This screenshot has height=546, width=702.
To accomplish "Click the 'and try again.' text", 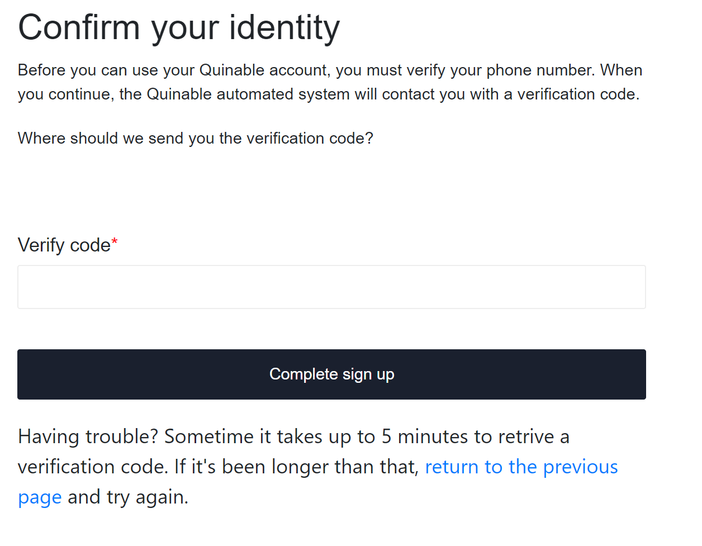I will pos(128,497).
